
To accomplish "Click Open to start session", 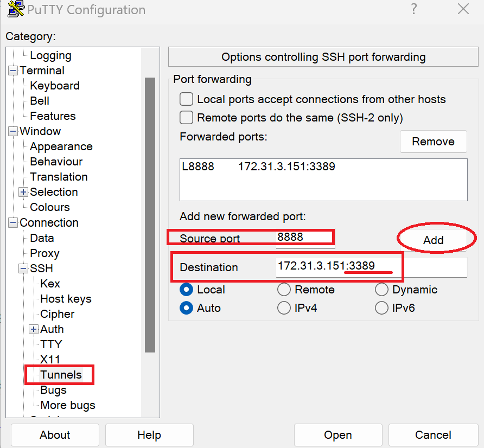I will (338, 435).
